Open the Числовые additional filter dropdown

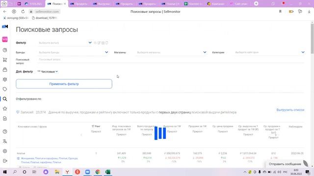(48, 71)
